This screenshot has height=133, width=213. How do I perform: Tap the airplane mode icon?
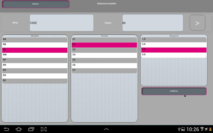pyautogui.click(x=206, y=129)
